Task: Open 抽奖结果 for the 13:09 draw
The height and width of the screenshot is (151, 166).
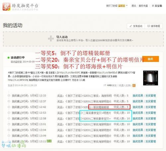Action: pyautogui.click(x=138, y=136)
